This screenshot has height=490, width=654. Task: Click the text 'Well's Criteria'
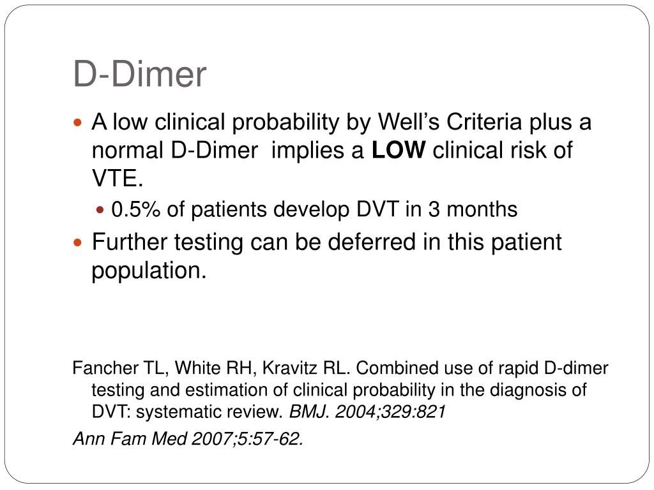450,122
